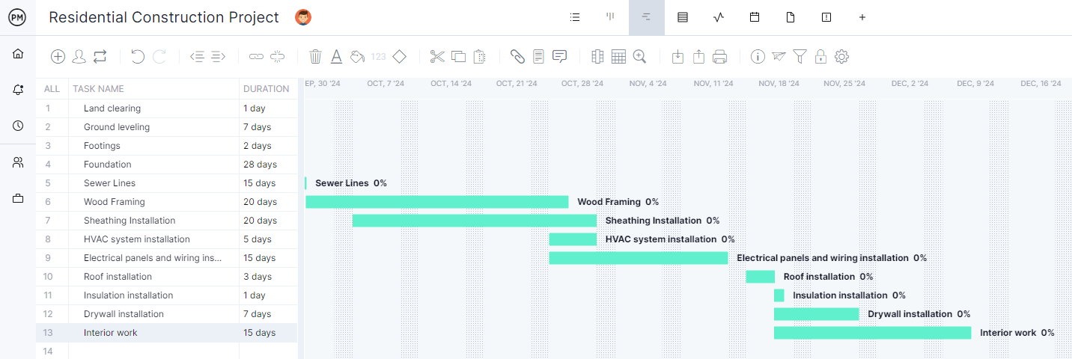Attach file with paperclip icon
The height and width of the screenshot is (359, 1072).
pos(517,56)
